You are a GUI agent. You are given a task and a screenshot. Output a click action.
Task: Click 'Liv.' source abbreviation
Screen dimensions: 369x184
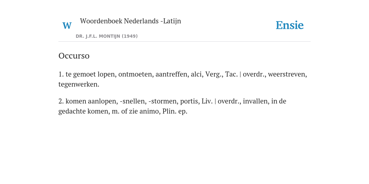click(207, 101)
